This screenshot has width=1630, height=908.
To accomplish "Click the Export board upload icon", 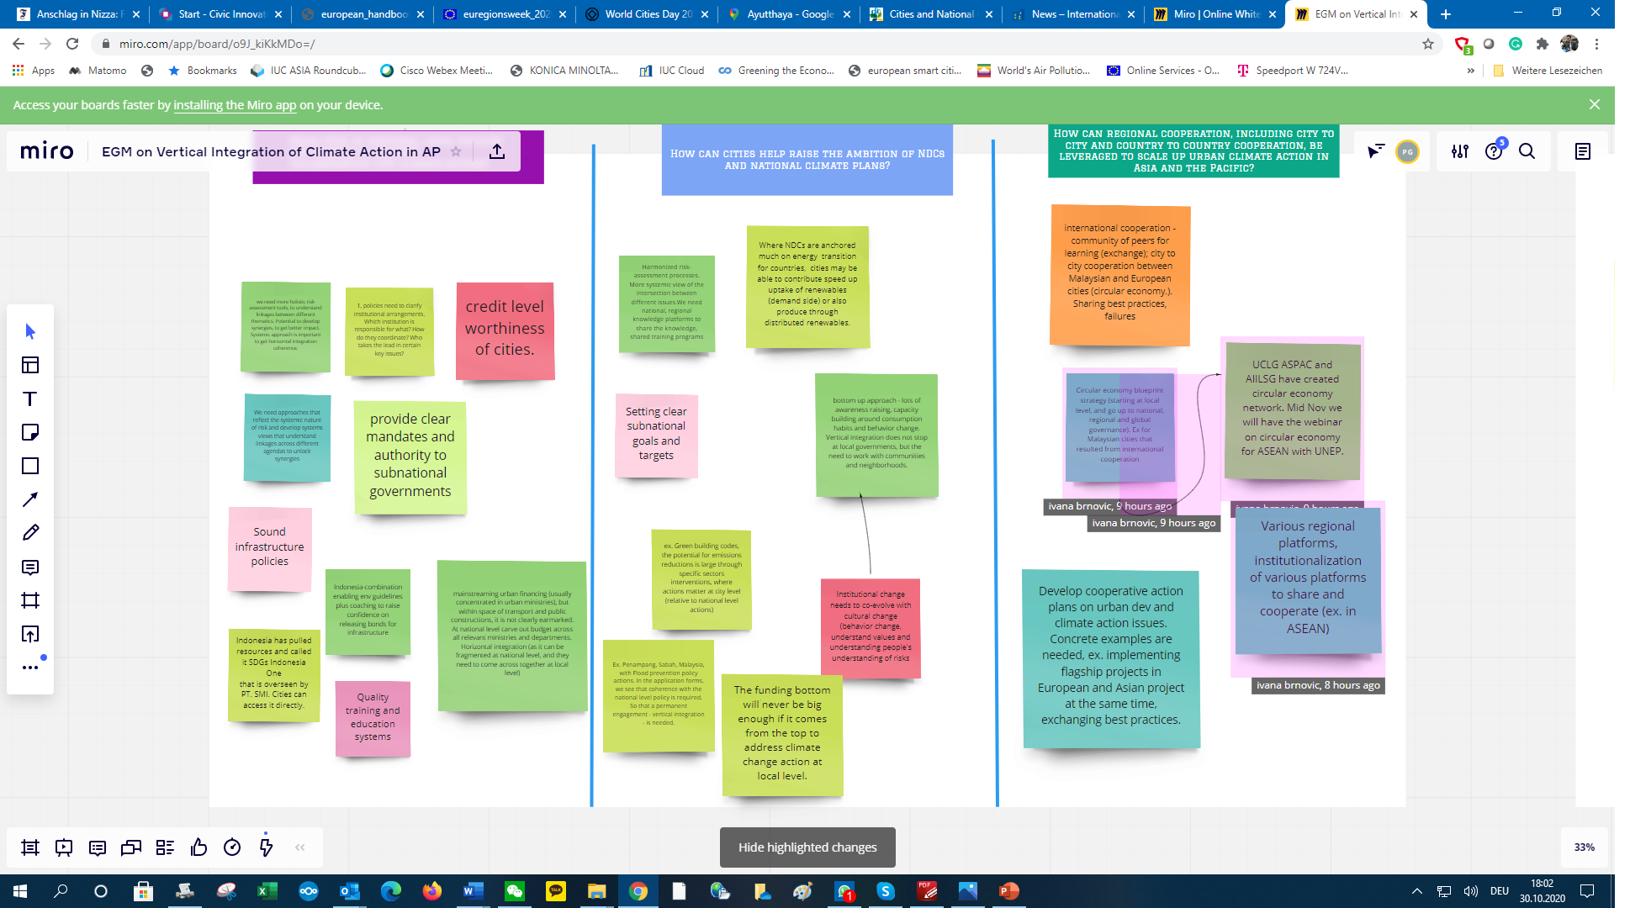I will 497,151.
